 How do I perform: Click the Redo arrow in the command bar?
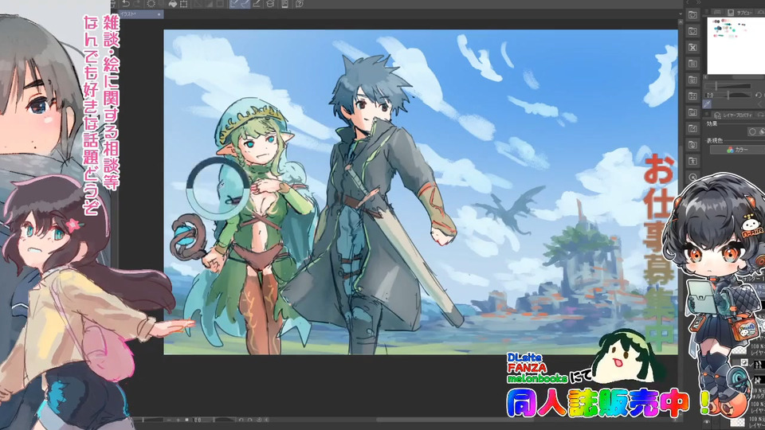(x=137, y=3)
